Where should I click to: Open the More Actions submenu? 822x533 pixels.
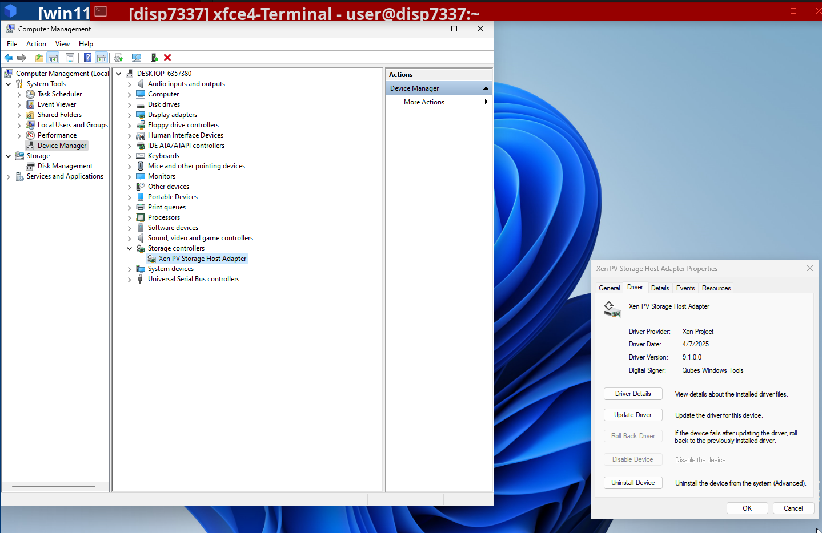[439, 102]
